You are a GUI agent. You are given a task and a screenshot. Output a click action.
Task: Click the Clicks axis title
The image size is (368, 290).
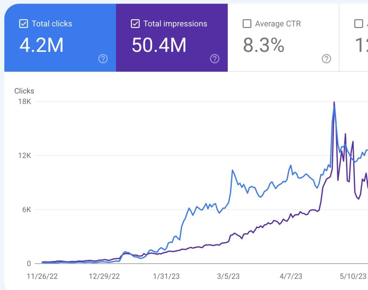(x=24, y=91)
